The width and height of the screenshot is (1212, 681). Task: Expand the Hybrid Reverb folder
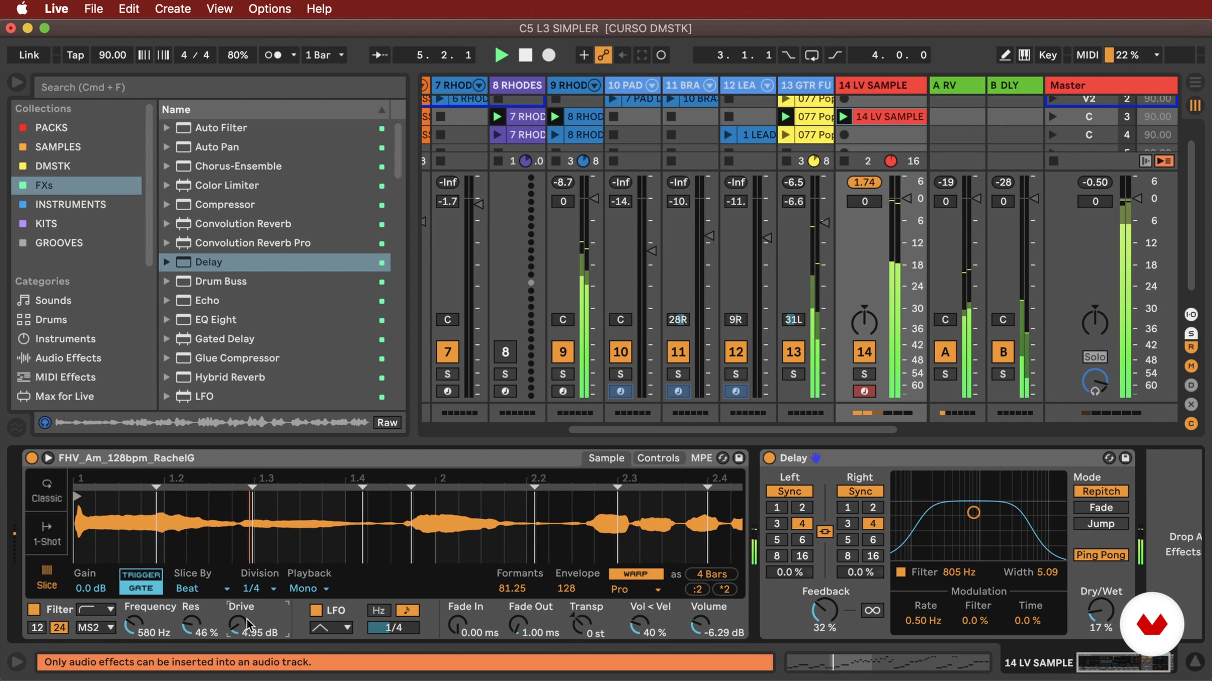pyautogui.click(x=166, y=377)
